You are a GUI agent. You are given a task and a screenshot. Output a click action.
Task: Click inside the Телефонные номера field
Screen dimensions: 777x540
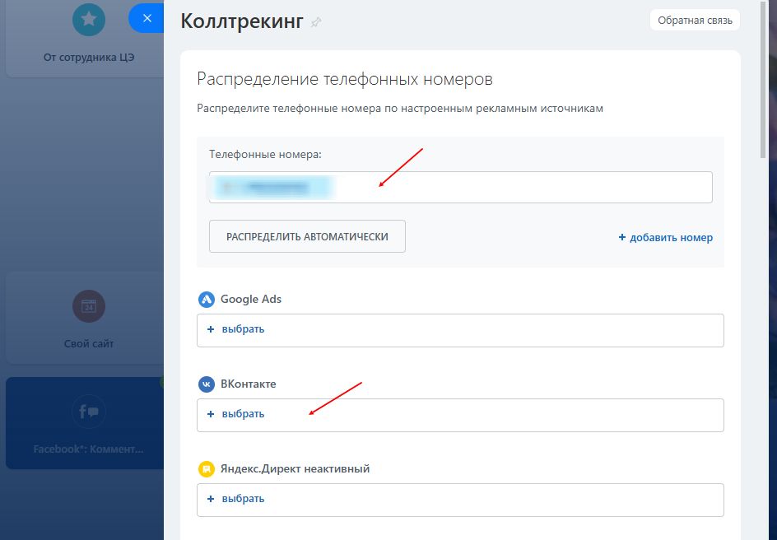494,187
